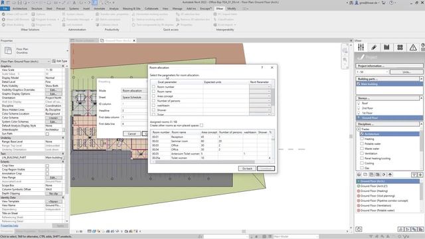Enable Create other rooms as non-placed spaces
Screen dimensions: 425x239
201,125
